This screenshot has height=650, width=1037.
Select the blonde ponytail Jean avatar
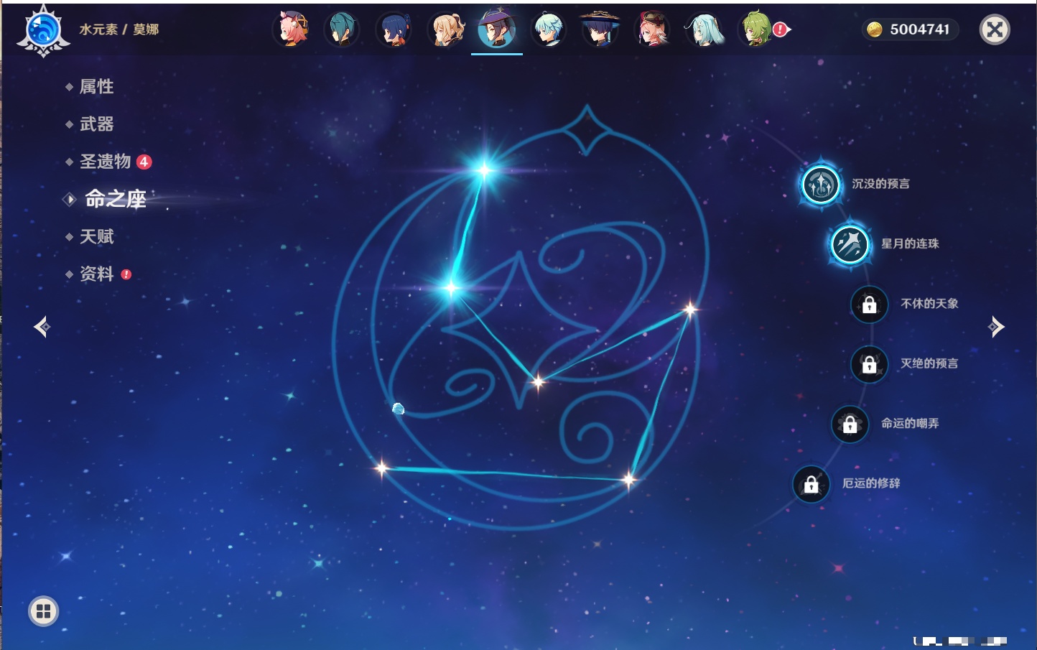445,29
